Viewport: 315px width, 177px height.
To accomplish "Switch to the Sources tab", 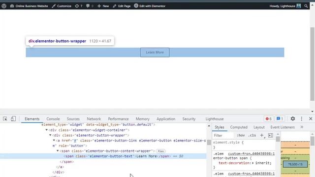I will click(x=73, y=119).
